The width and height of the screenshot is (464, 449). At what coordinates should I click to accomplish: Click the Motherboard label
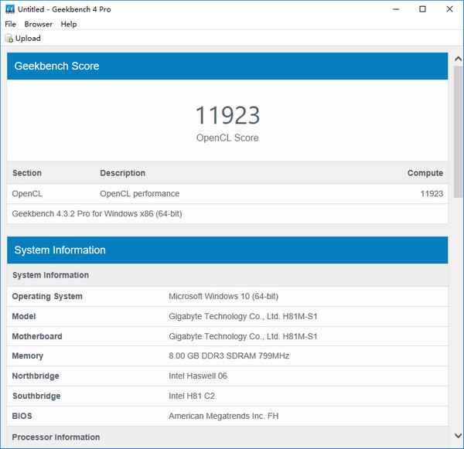(x=37, y=336)
